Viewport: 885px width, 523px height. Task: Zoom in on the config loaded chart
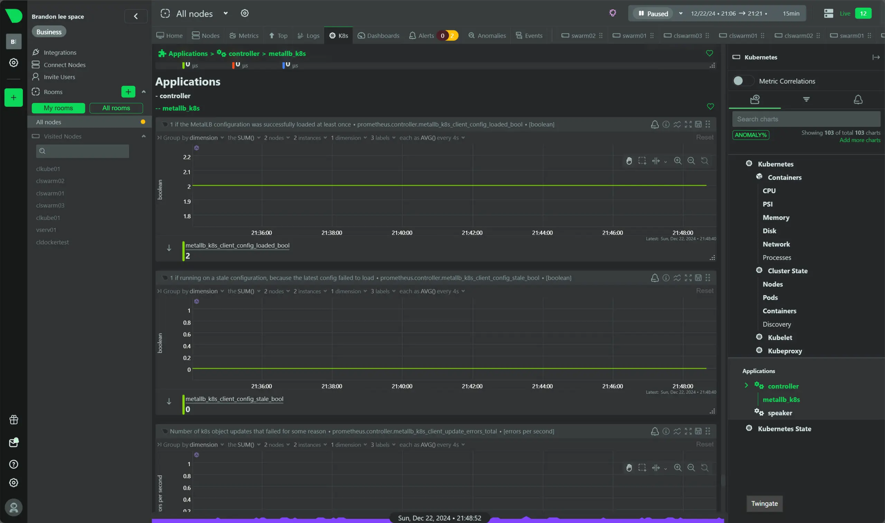[x=678, y=161]
